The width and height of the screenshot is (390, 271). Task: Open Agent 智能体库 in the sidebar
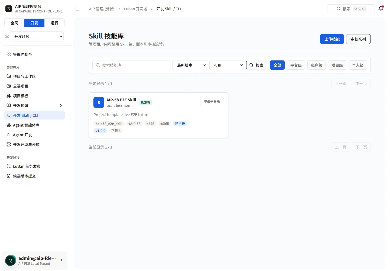click(x=34, y=125)
